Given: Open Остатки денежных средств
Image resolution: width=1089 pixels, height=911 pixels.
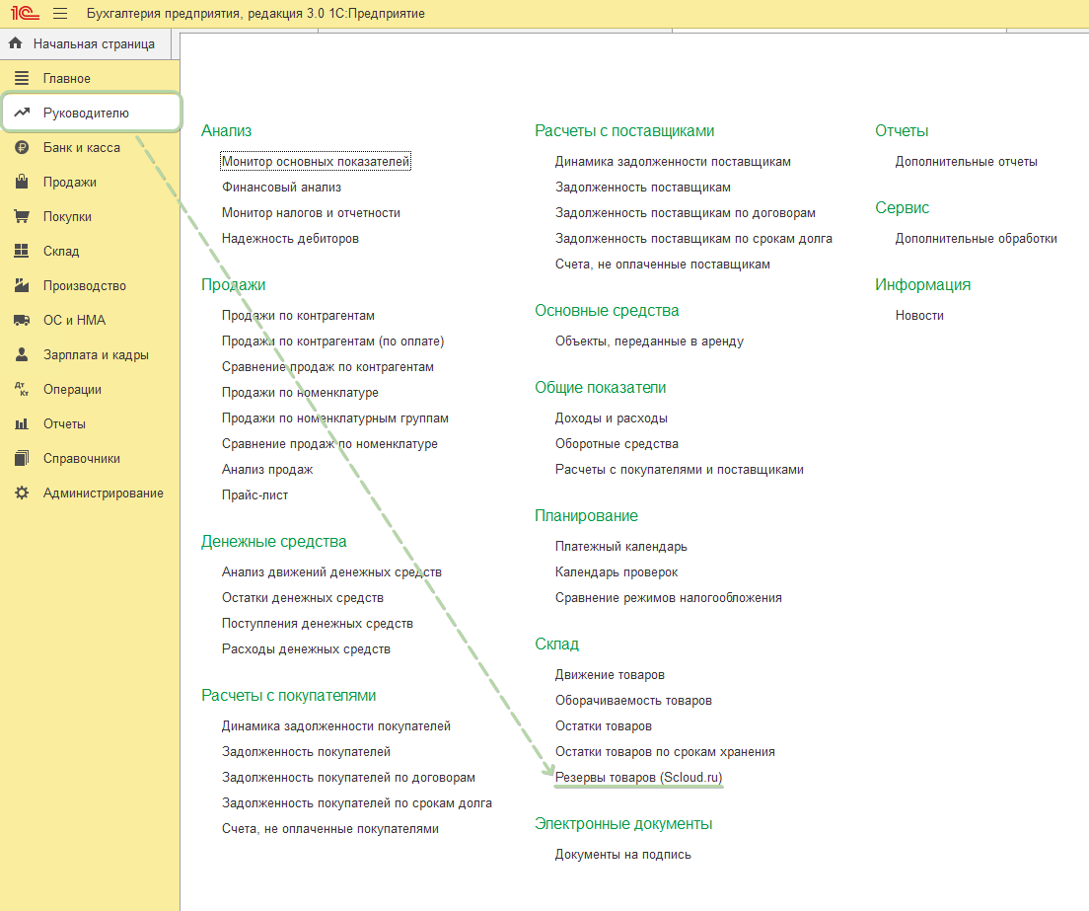Looking at the screenshot, I should coord(302,598).
